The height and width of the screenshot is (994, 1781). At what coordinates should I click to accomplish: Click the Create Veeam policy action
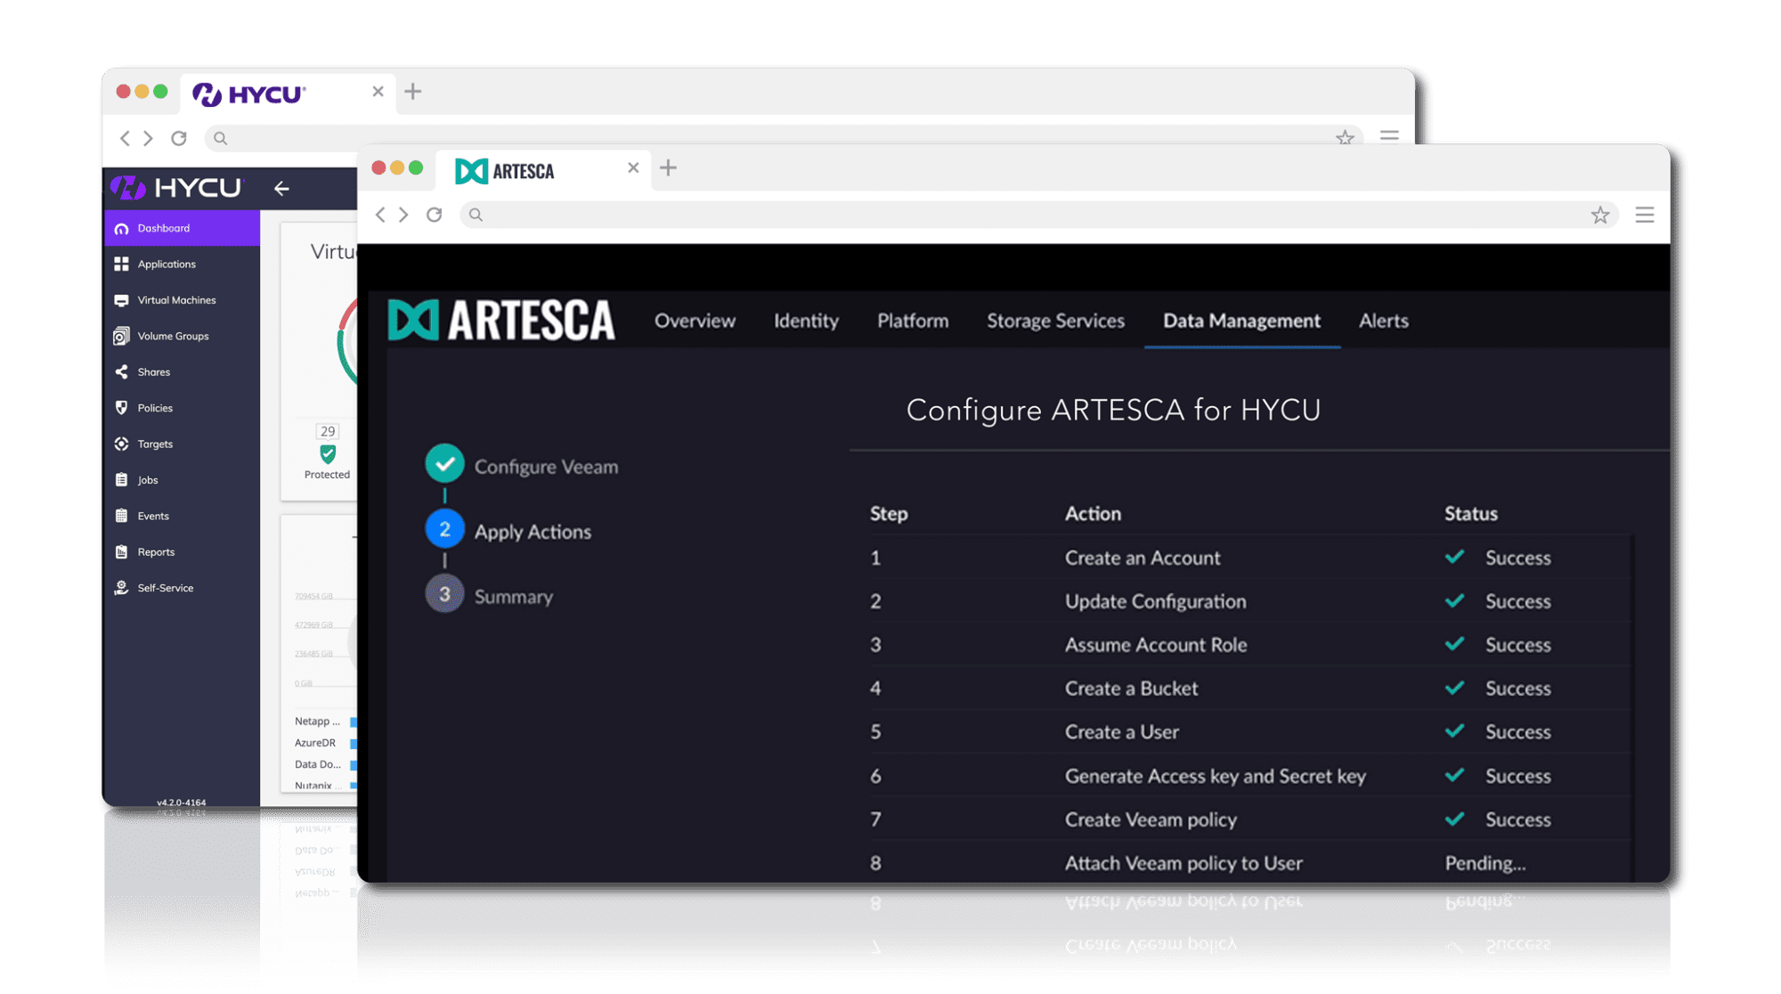click(1151, 819)
